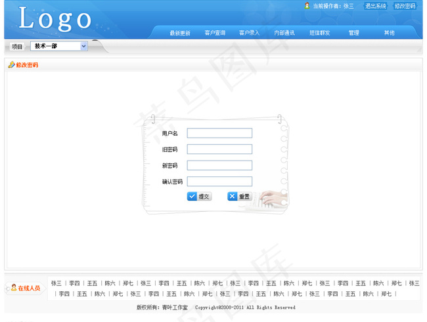Go to the 客户查询 menu tab
Viewport: 427px width, 322px height.
point(215,33)
